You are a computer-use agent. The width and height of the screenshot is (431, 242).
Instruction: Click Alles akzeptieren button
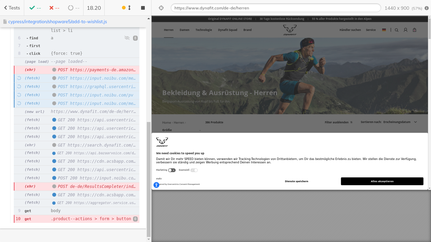click(382, 181)
